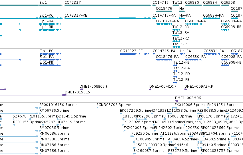Select the Elp1-PA protein feature

point(50,60)
